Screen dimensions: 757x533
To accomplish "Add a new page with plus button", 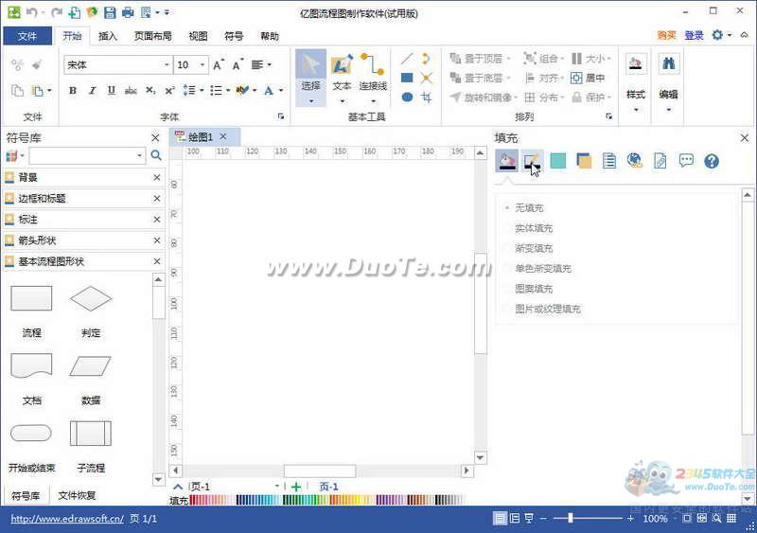I will (x=296, y=487).
